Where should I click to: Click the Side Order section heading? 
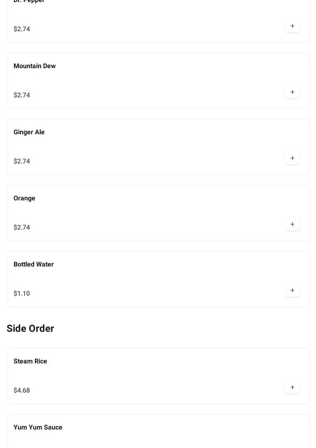point(30,329)
